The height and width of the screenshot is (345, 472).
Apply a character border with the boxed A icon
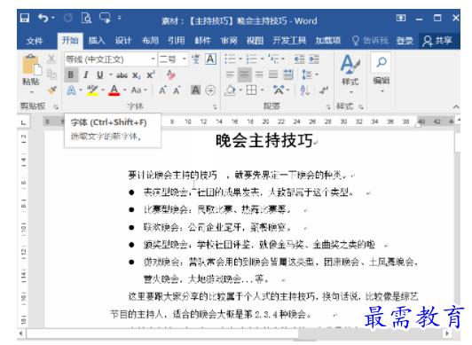[x=211, y=59]
